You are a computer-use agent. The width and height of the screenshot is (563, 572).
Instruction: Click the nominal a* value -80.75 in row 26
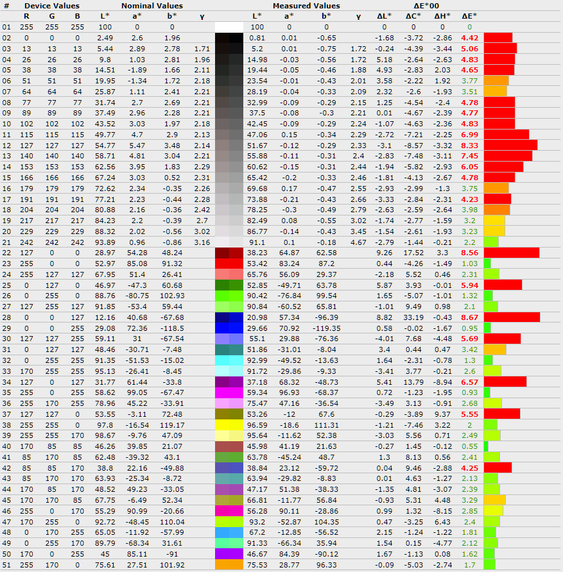pyautogui.click(x=137, y=296)
